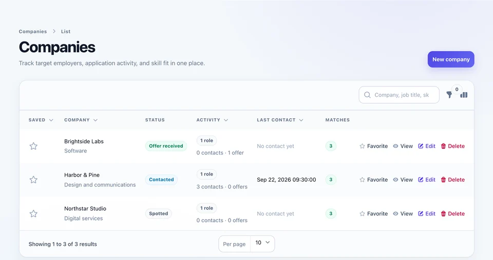This screenshot has width=493, height=260.
Task: Click the New company button
Action: [x=451, y=59]
